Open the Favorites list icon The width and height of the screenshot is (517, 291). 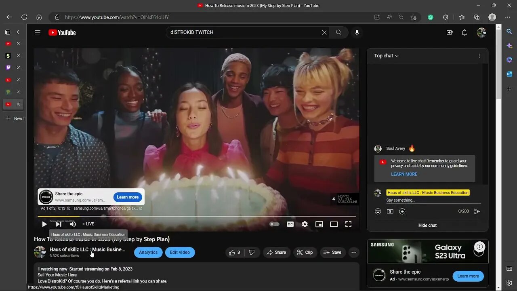coord(462,17)
